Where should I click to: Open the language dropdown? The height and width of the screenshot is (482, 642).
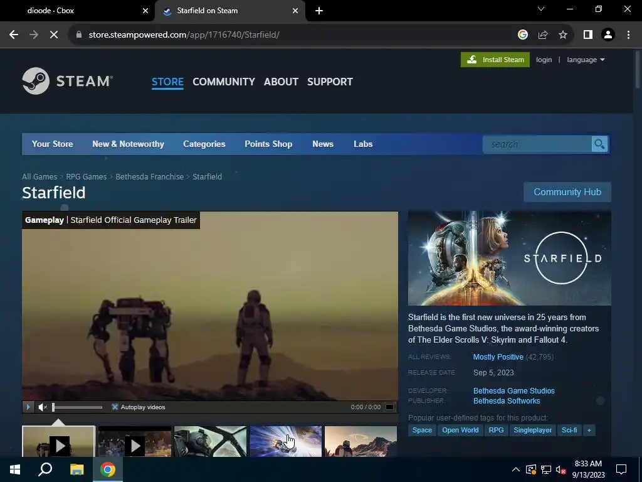click(586, 60)
